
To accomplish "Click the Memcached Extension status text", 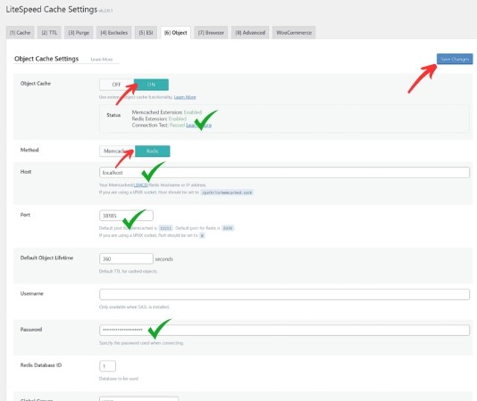I will pyautogui.click(x=167, y=112).
